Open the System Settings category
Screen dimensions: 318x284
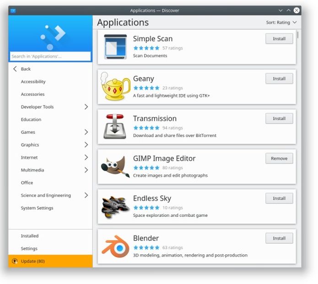point(50,208)
